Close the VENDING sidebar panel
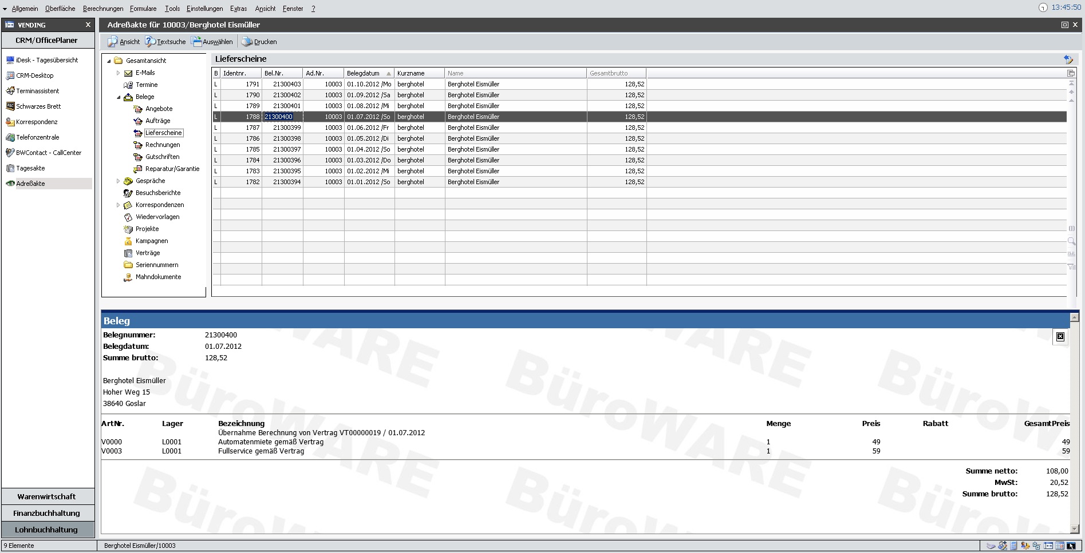Image resolution: width=1085 pixels, height=553 pixels. click(x=88, y=25)
